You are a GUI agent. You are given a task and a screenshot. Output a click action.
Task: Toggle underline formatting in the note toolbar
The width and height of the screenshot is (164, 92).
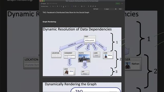[61, 6]
